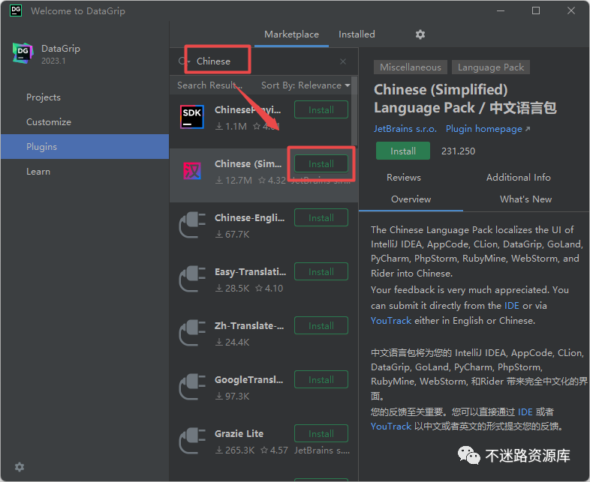This screenshot has width=590, height=482.
Task: Switch to the Installed tab
Action: point(357,34)
